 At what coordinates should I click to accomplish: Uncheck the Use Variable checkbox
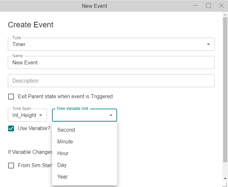click(11, 128)
